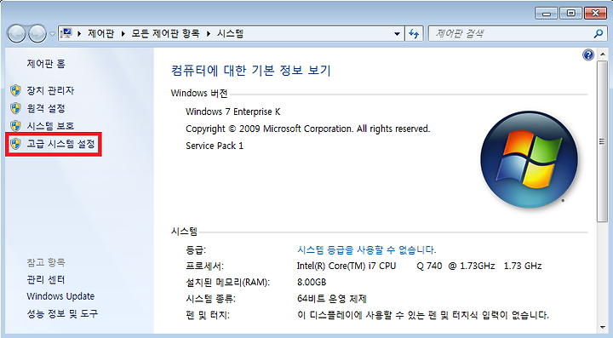The height and width of the screenshot is (338, 613).
Task: Click the vertical scrollbar up arrow
Action: click(x=602, y=54)
